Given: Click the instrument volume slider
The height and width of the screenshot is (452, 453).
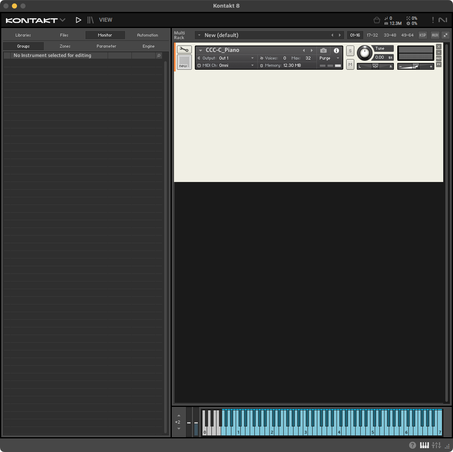Looking at the screenshot, I should point(416,66).
